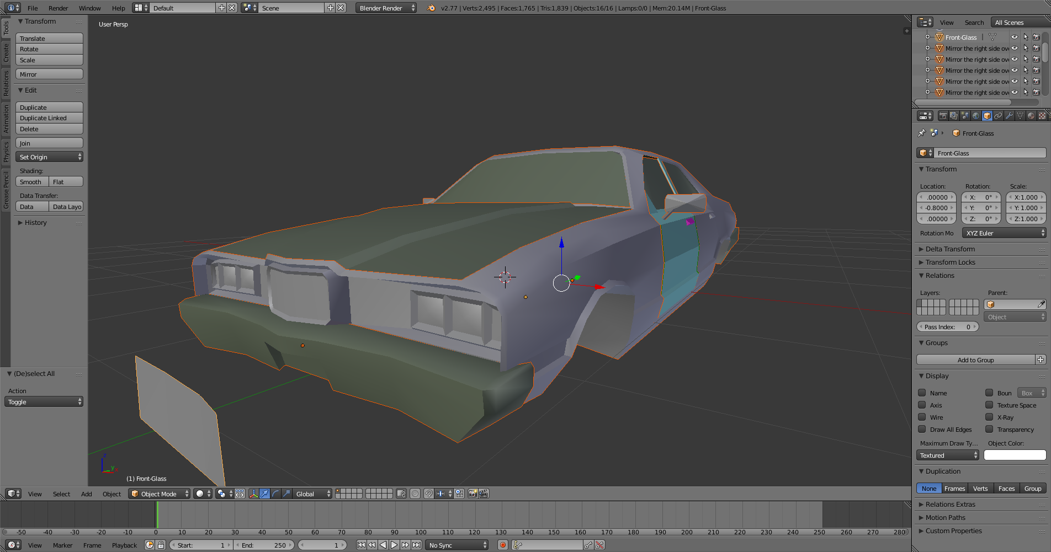
Task: Expand the Delta Transform panel
Action: (x=950, y=249)
